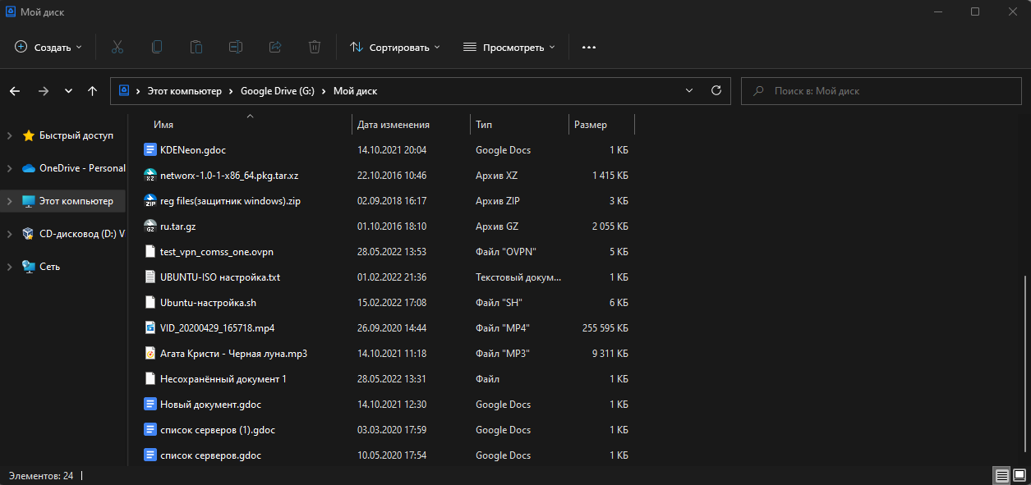Screen dimensions: 1031x485
Task: Click the Delete trash bin icon
Action: [315, 48]
